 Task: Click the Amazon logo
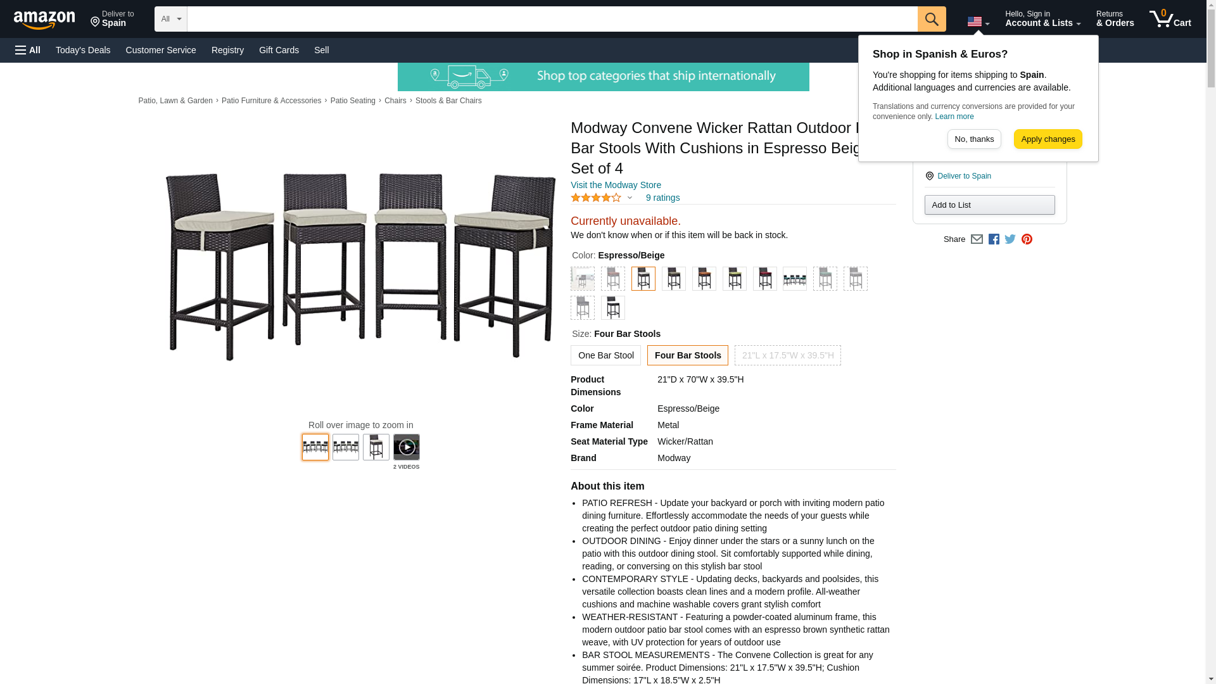[x=44, y=20]
